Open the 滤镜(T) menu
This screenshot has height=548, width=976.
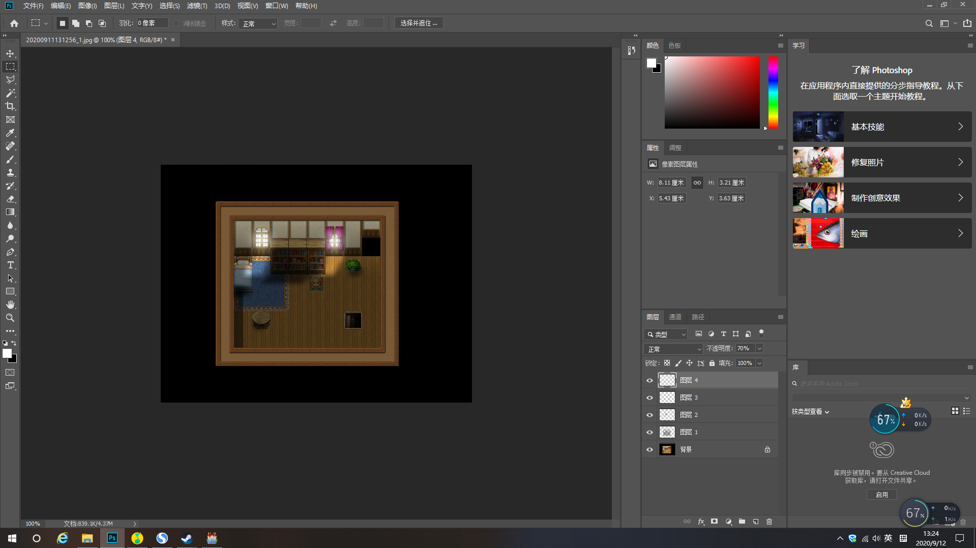pyautogui.click(x=197, y=6)
